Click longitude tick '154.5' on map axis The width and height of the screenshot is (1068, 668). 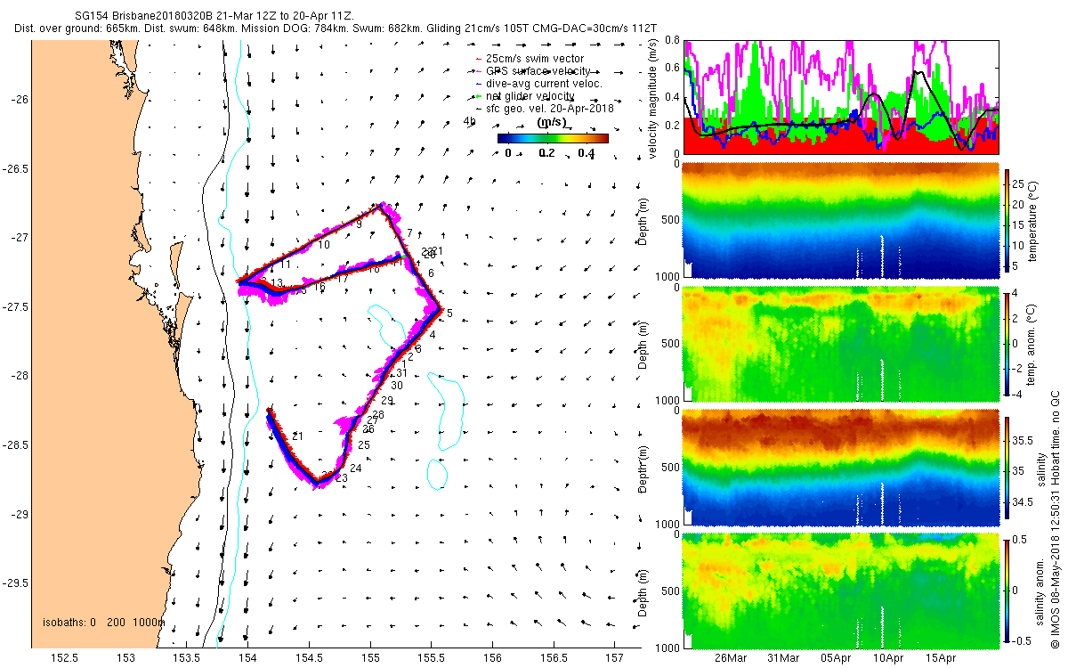[308, 657]
